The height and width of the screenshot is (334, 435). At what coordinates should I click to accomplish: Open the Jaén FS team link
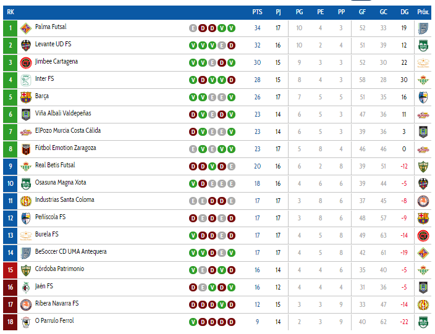coord(44,286)
